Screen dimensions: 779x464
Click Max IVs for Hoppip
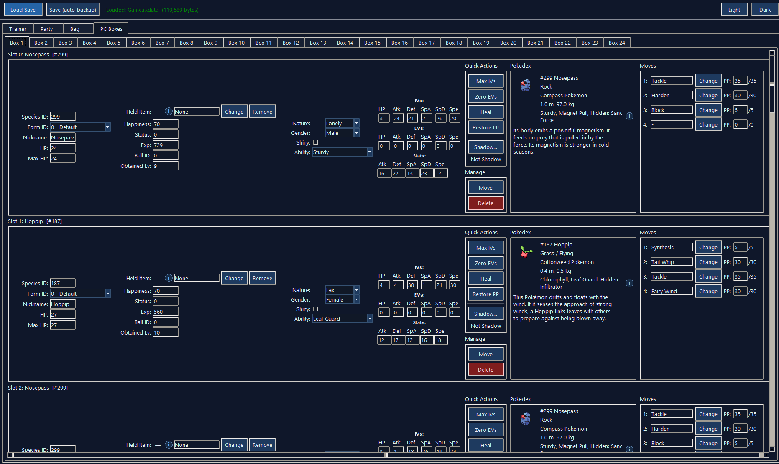click(485, 248)
